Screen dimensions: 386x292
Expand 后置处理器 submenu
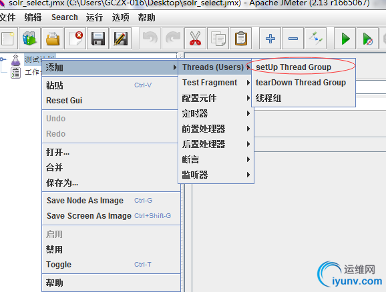coord(216,144)
